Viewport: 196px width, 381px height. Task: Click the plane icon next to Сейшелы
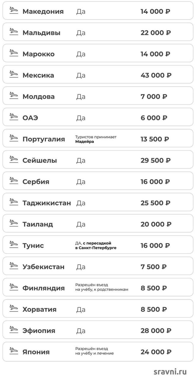(14, 159)
